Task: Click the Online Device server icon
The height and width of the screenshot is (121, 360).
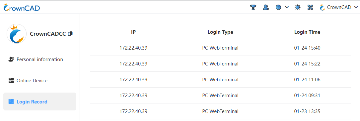Action: (11, 81)
